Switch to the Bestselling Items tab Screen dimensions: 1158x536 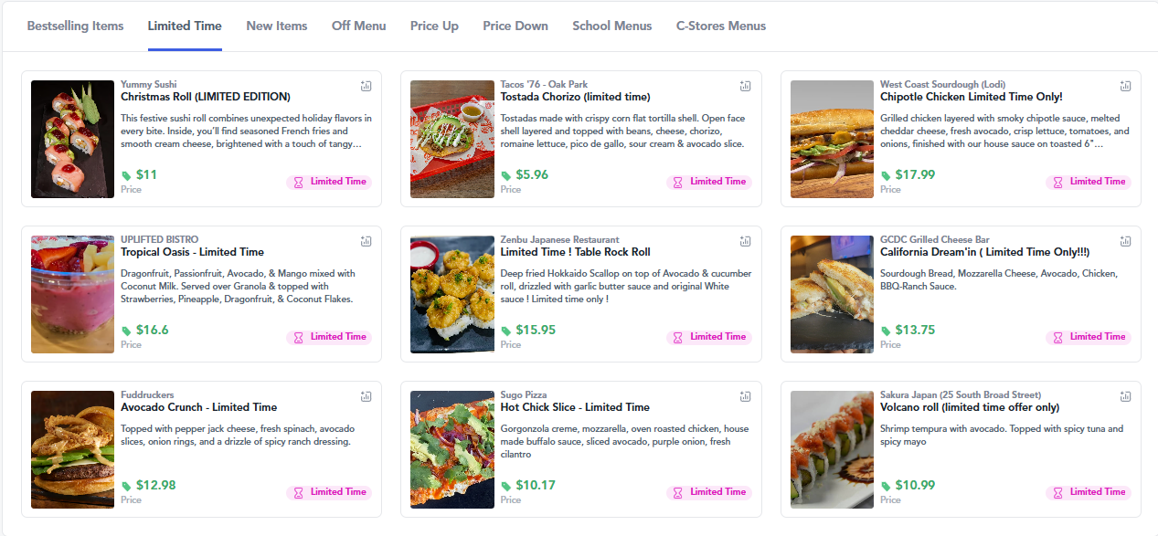coord(75,26)
